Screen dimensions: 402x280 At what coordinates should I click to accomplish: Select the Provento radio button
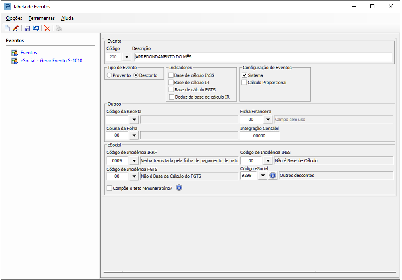(110, 75)
